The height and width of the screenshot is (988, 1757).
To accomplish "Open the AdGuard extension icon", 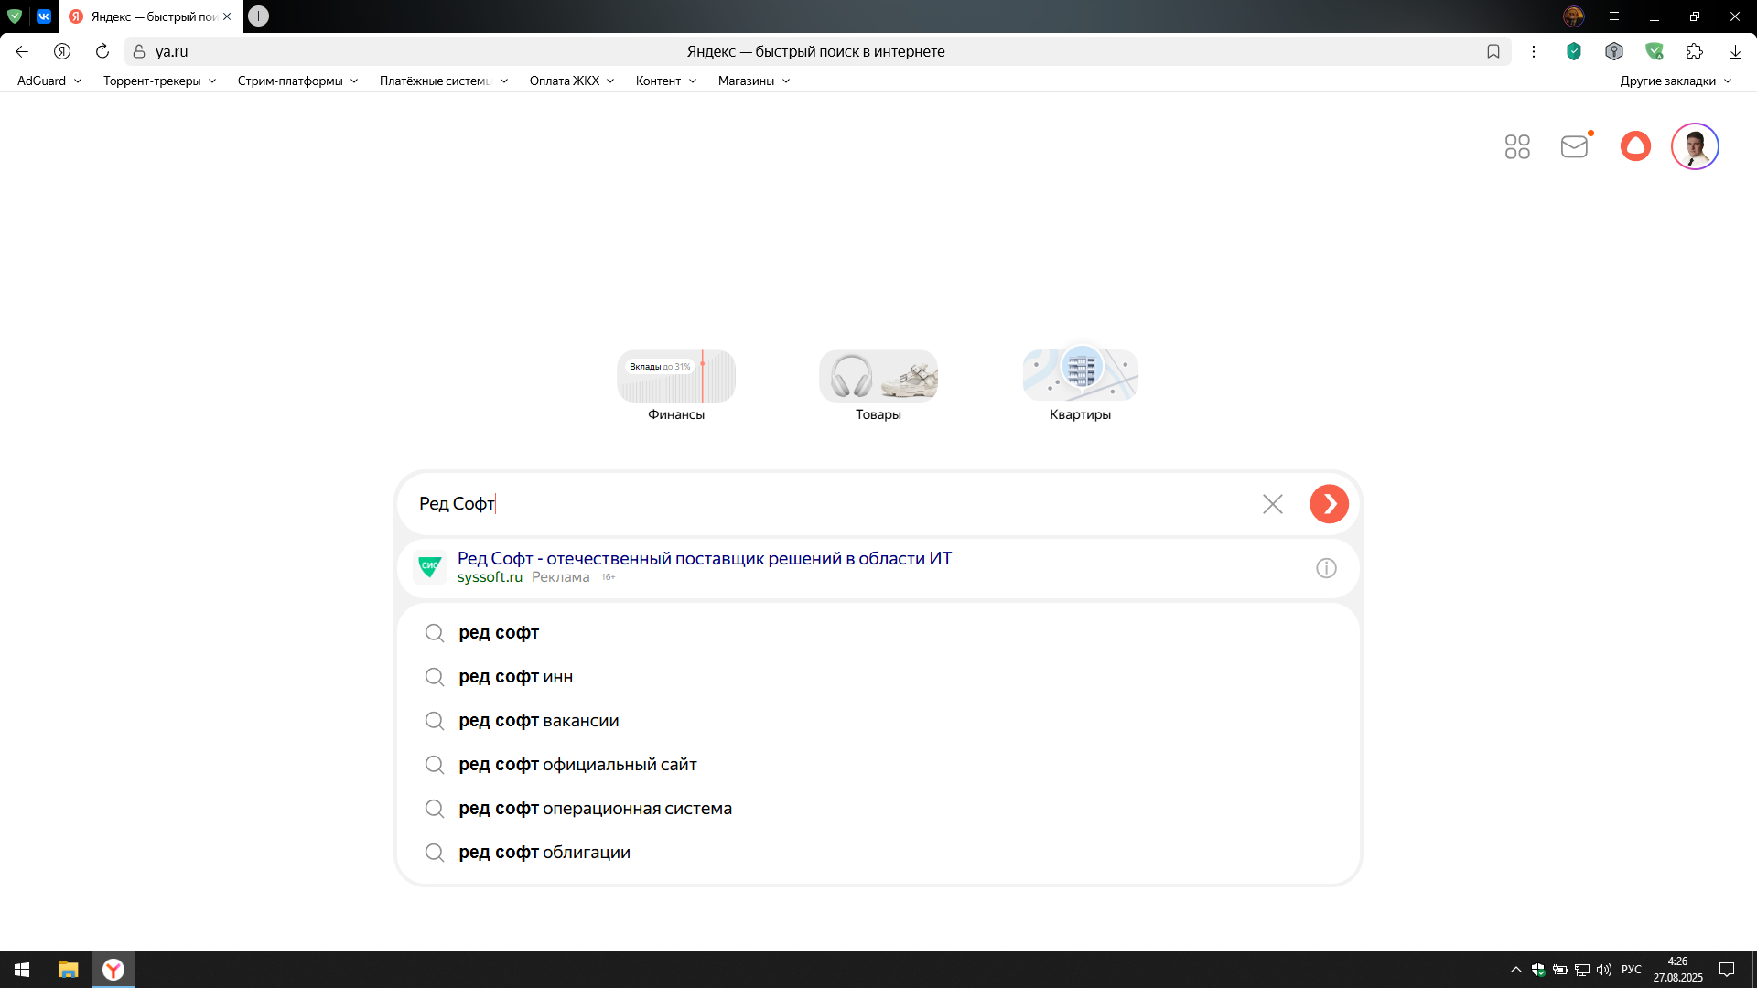I will pos(1656,51).
